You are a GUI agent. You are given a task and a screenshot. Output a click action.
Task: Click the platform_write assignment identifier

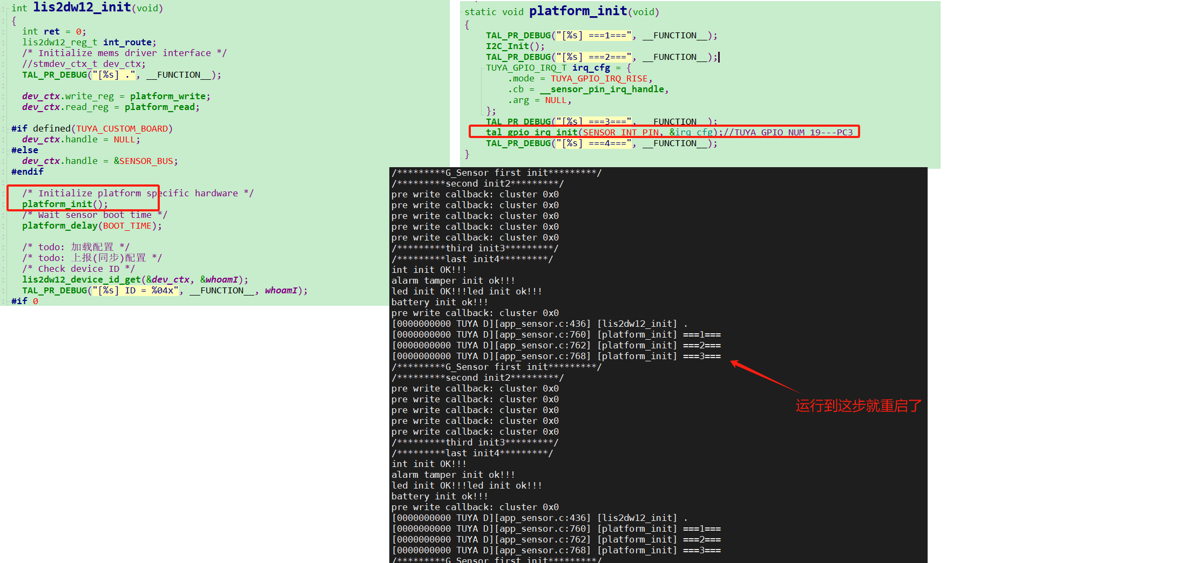coord(167,96)
